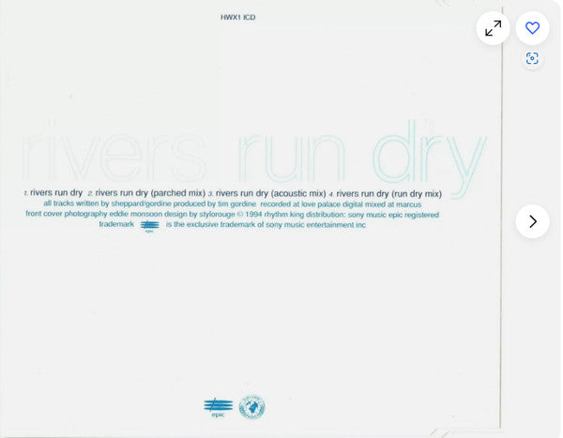Add item to favorites with heart icon
Image resolution: width=563 pixels, height=438 pixels.
click(x=532, y=28)
